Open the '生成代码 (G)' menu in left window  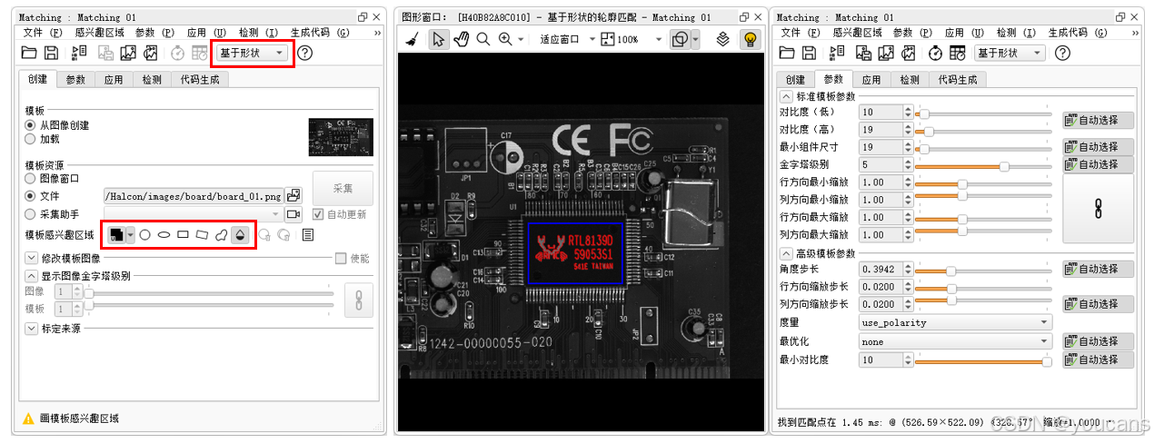tap(319, 32)
